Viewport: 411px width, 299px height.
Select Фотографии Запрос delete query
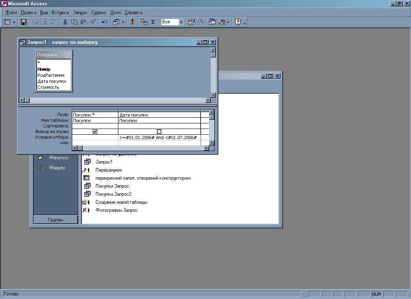click(x=117, y=210)
